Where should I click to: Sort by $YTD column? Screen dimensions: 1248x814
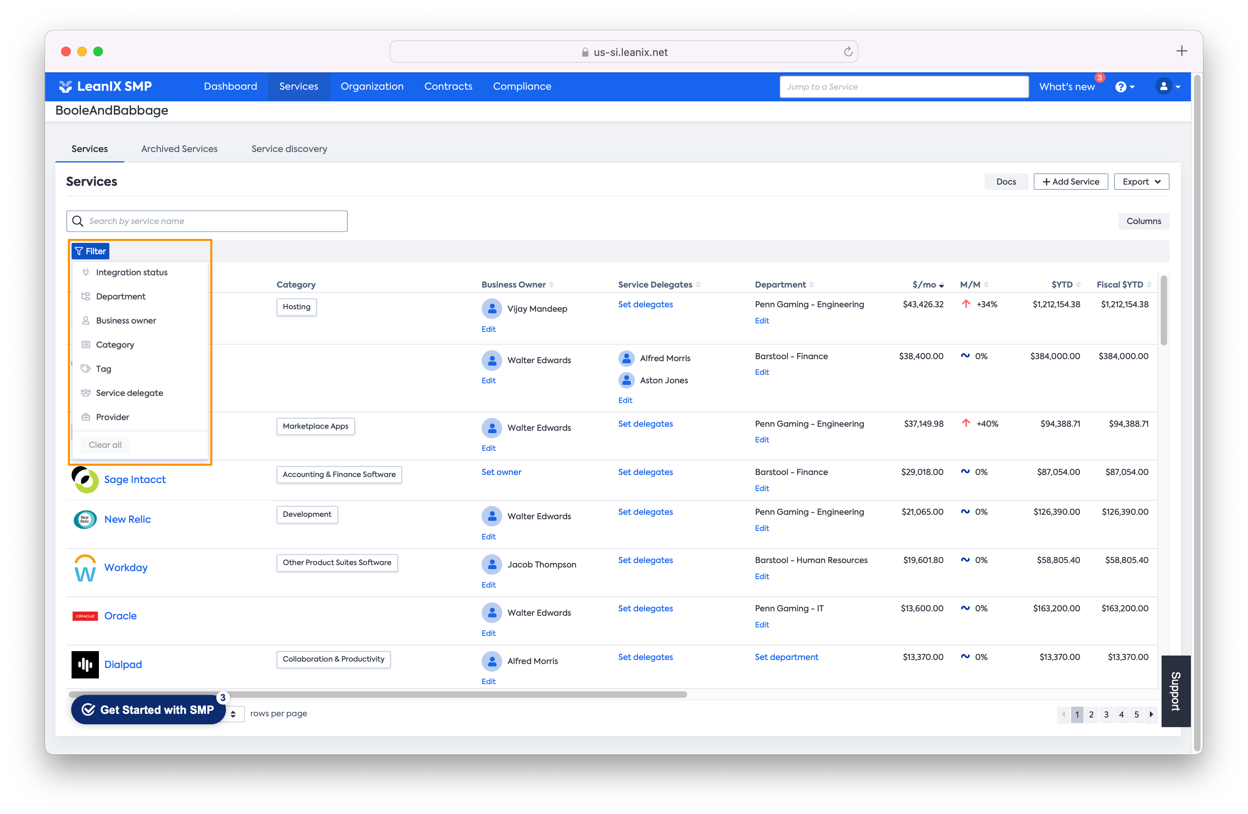(x=1078, y=285)
